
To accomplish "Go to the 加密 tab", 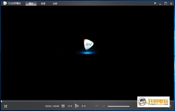I will point(55,3).
